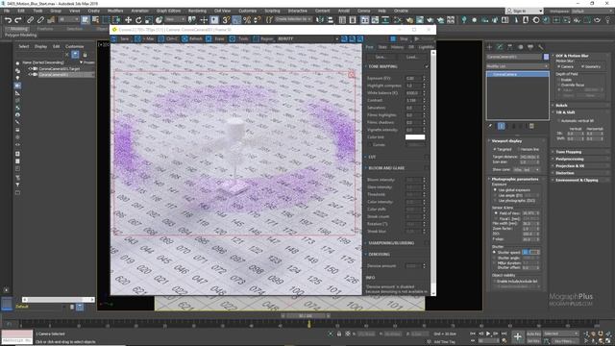This screenshot has width=615, height=346.
Task: Open the Modify tab in command panel
Action: pyautogui.click(x=500, y=47)
